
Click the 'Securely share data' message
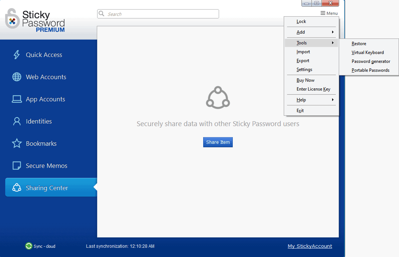(218, 124)
